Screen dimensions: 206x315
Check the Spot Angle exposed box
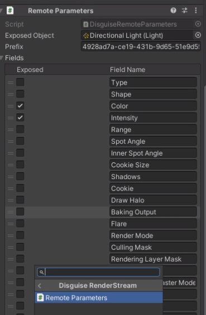(20, 141)
